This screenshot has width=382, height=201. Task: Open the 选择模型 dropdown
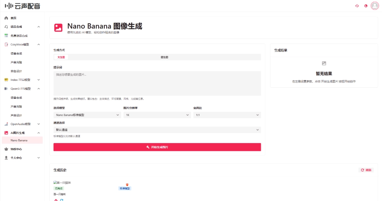tap(87, 115)
